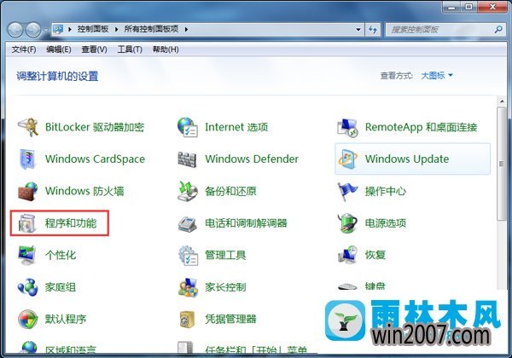Viewport: 512px width, 358px height.
Task: Click the Forward navigation arrow
Action: pos(33,30)
